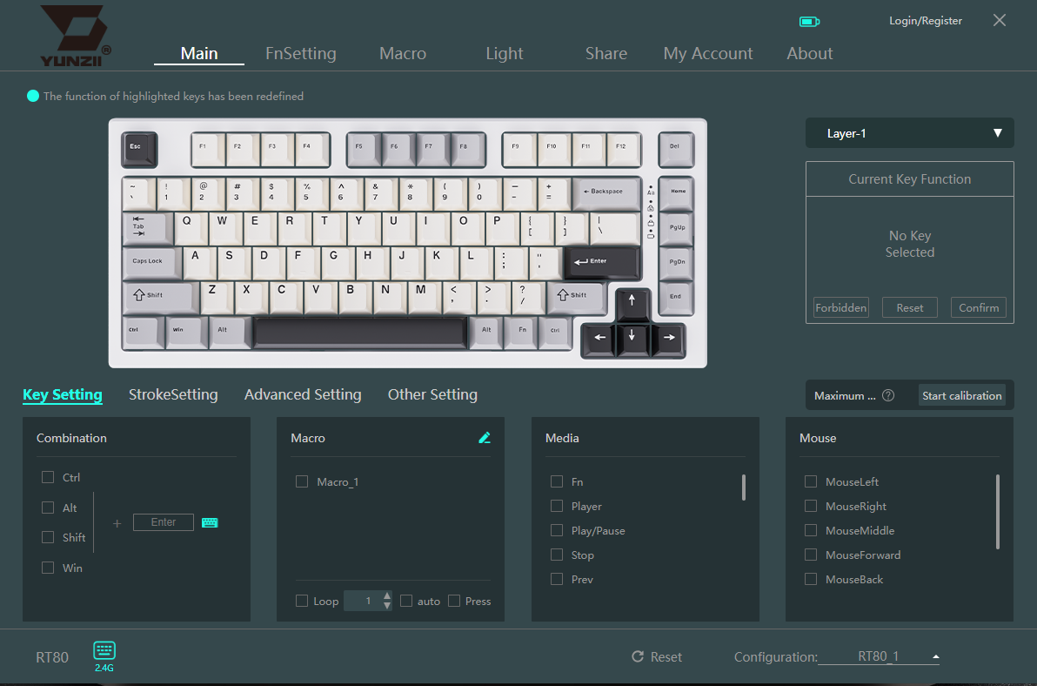Switch to StrokeSetting tab
Viewport: 1037px width, 686px height.
click(x=173, y=394)
